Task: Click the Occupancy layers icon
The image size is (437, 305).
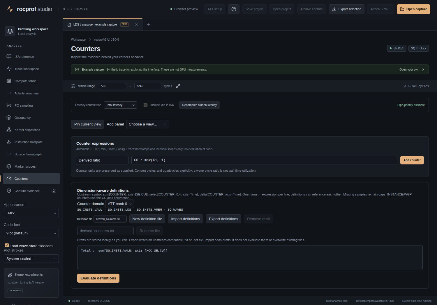Action: 9,118
